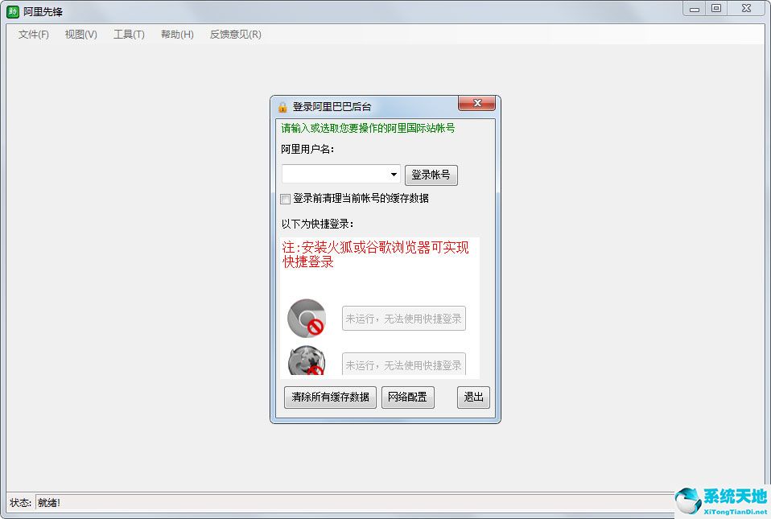Click the red 注:安装火狐或谷歌浏览器 notice text
This screenshot has height=519, width=771.
(x=375, y=254)
